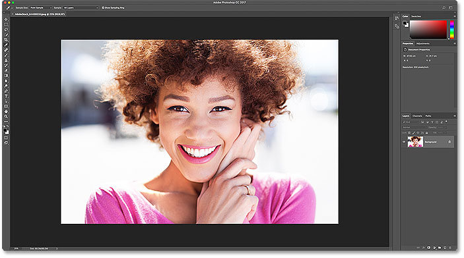
Task: Enable the Show Sampling Ring checkbox
Action: click(x=103, y=8)
